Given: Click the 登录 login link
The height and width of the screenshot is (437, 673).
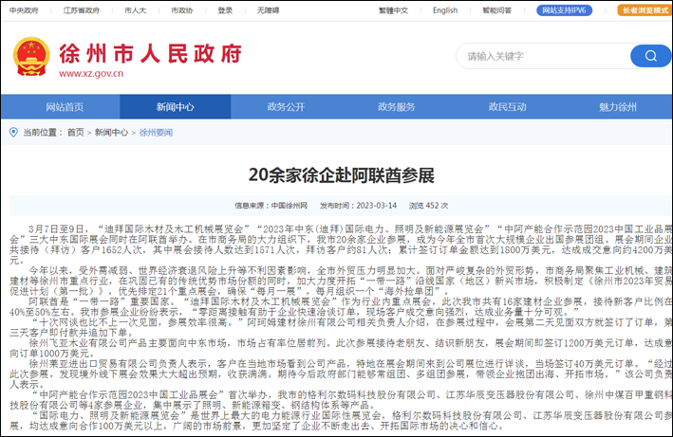Looking at the screenshot, I should (x=225, y=10).
